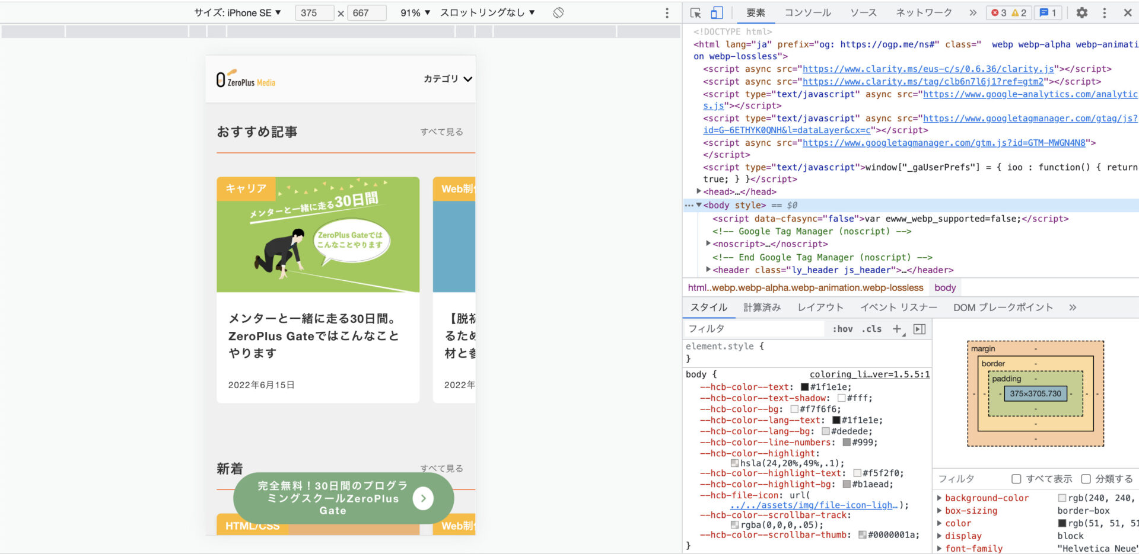Click the red error count badge
This screenshot has height=554, width=1139.
coord(999,12)
